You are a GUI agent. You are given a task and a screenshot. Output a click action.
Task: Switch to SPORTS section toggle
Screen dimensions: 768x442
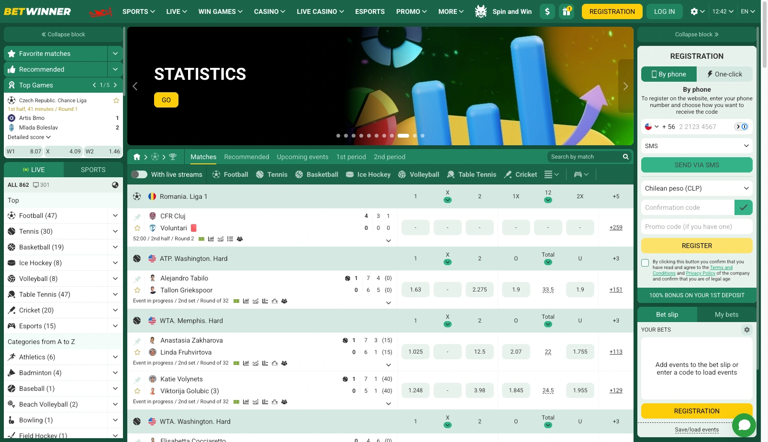click(x=93, y=170)
